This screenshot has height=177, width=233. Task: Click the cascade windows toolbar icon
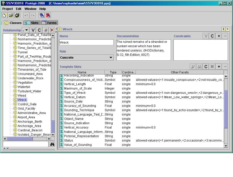[42, 16]
